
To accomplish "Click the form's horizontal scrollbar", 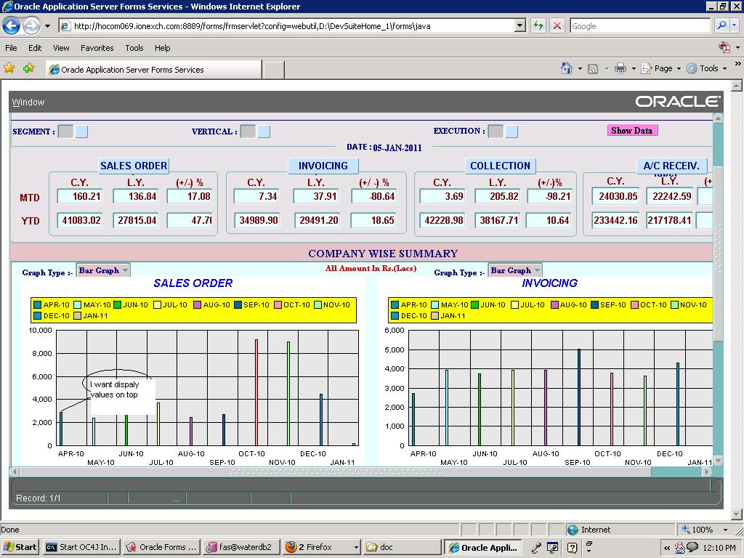I will [361, 472].
